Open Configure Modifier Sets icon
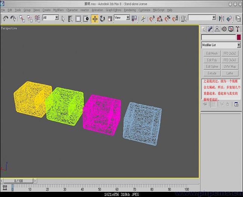243x197 pixels. [x=236, y=104]
